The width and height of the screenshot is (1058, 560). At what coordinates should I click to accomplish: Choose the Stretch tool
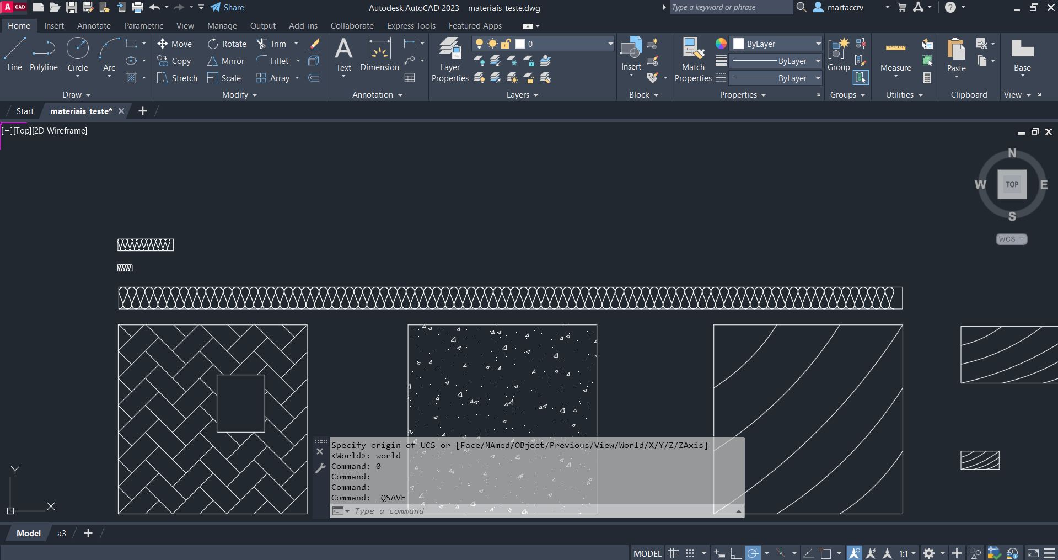pos(177,78)
